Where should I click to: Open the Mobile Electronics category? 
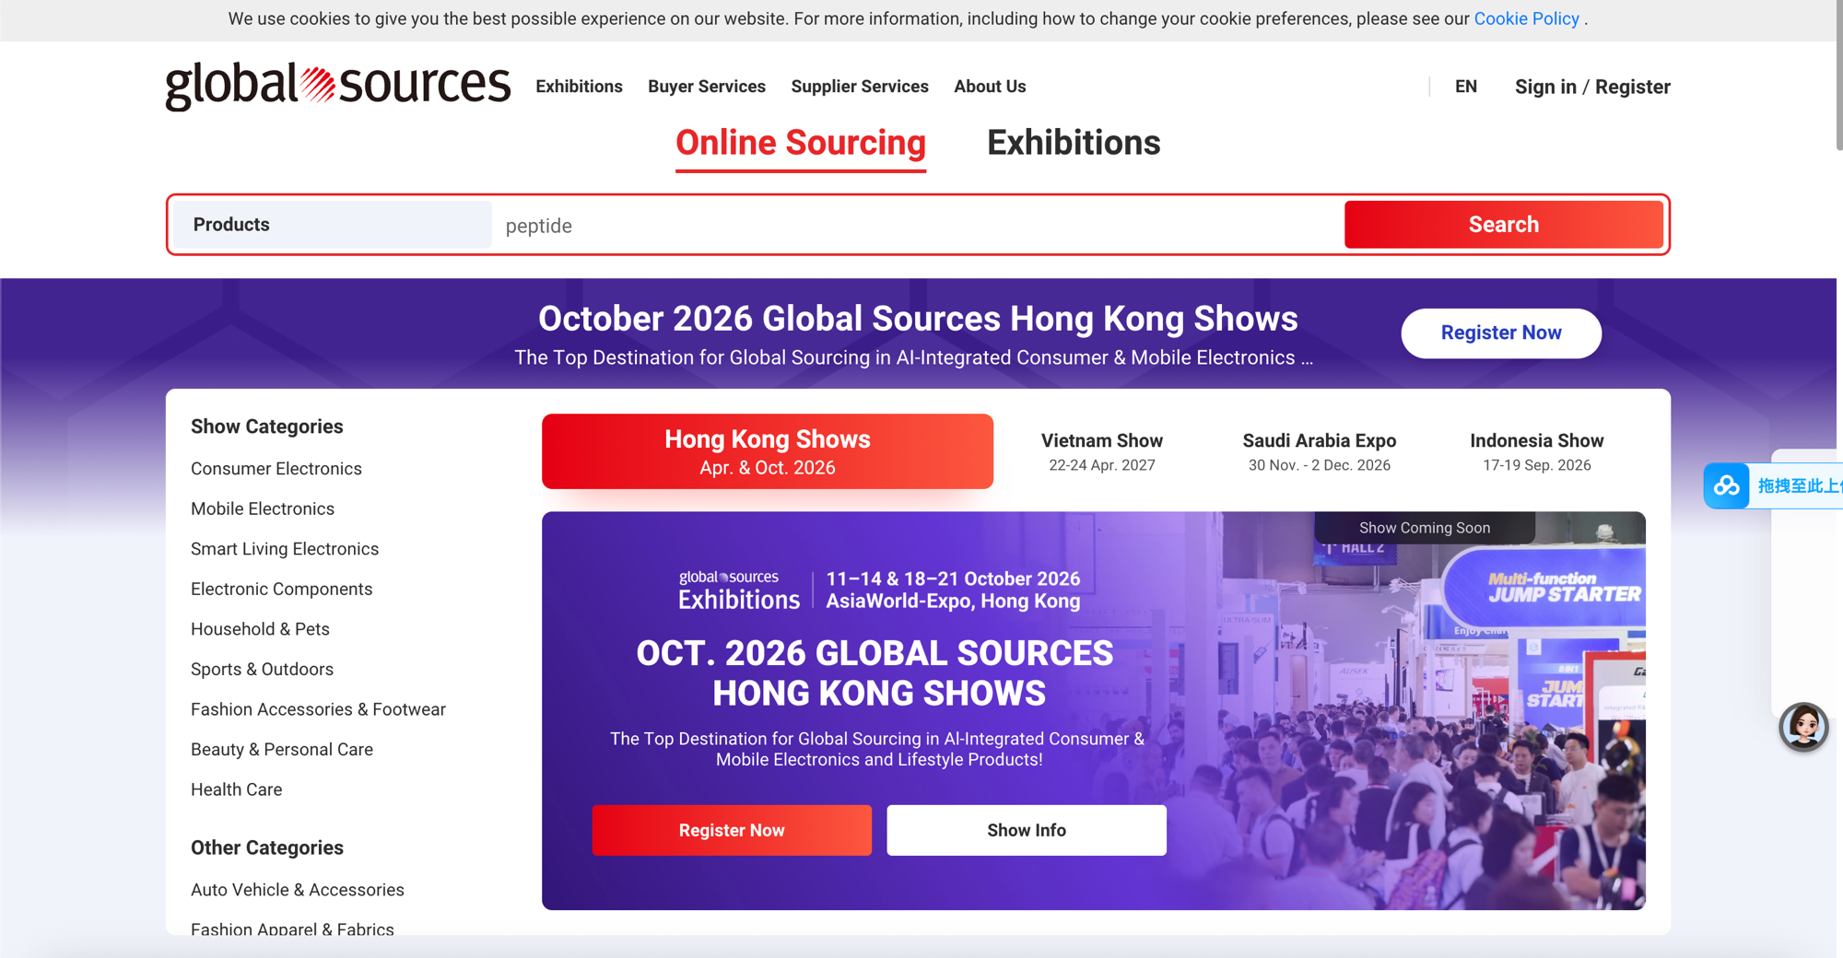coord(263,508)
